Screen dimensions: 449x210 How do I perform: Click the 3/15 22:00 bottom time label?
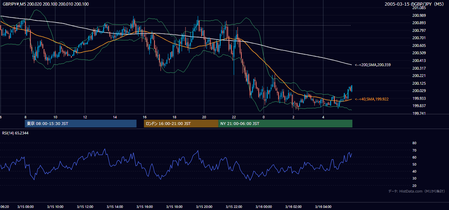point(234,207)
